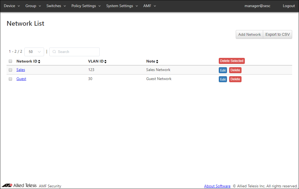
Task: Expand the Device menu
Action: [x=12, y=6]
